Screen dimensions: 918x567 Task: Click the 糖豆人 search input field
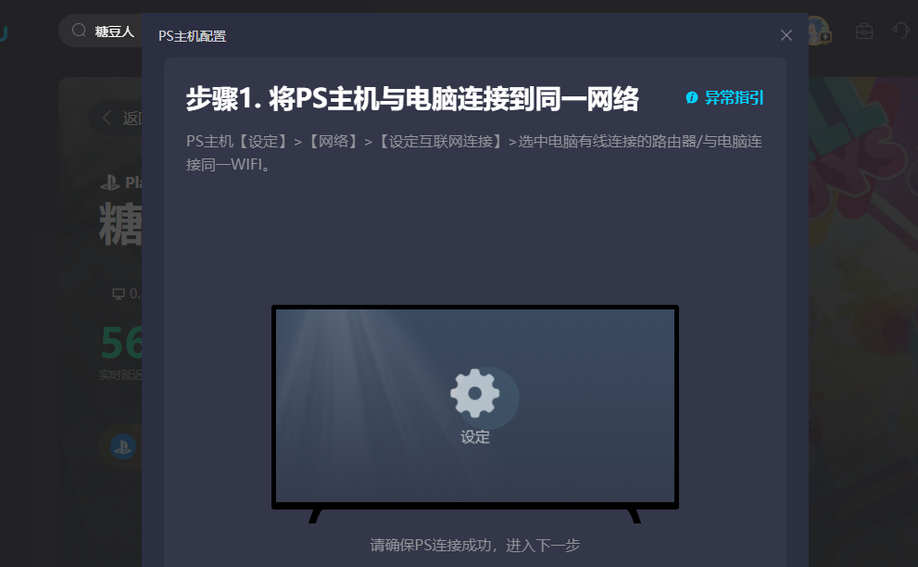100,31
